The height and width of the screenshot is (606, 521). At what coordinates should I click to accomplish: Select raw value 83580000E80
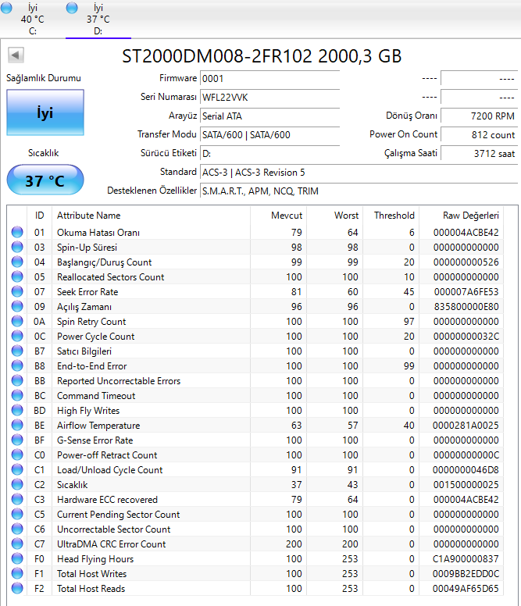(x=466, y=306)
